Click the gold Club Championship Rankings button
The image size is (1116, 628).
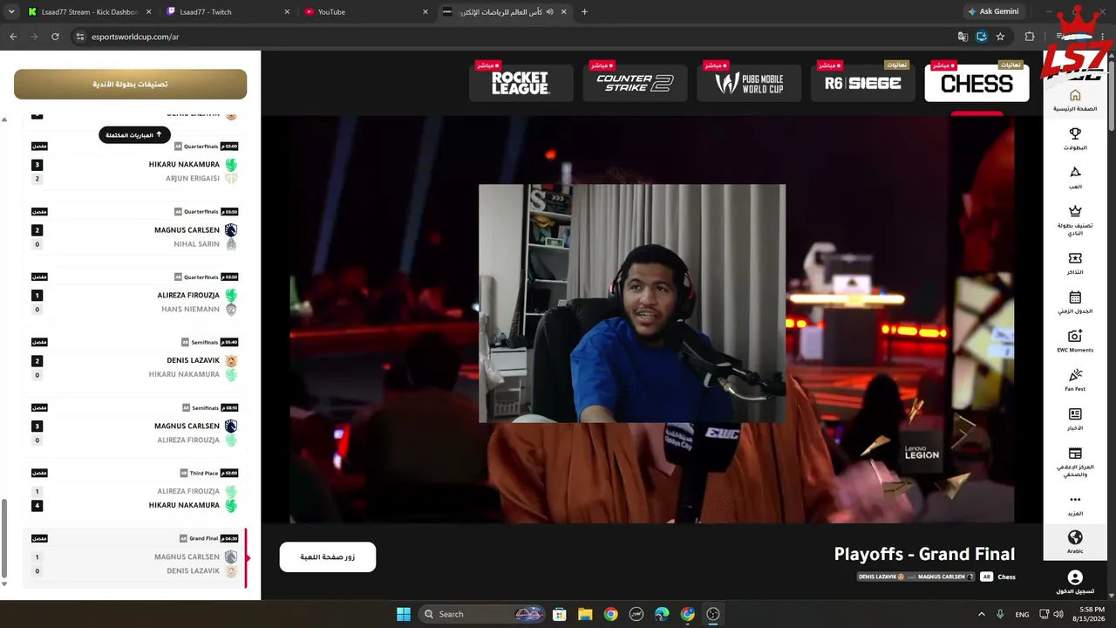130,85
